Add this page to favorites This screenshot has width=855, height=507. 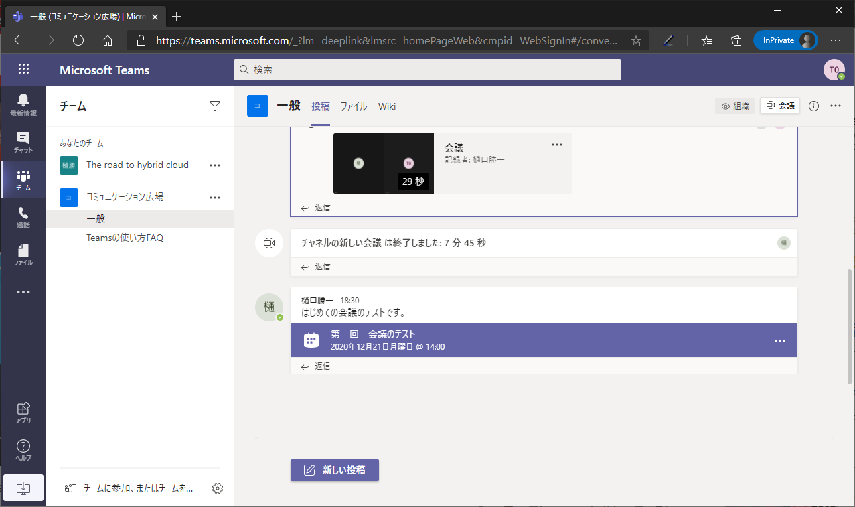[636, 40]
